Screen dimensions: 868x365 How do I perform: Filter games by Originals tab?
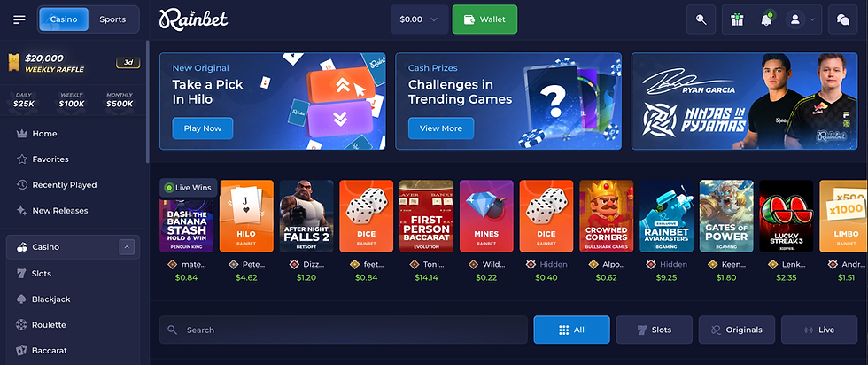tap(736, 330)
